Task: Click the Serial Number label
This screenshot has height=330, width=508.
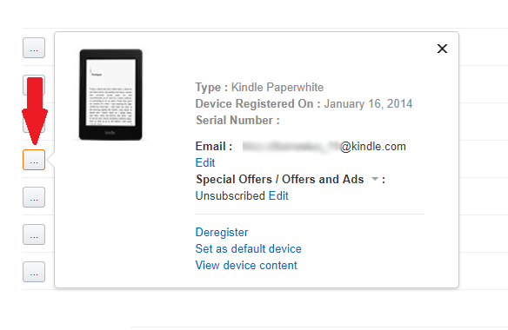Action: click(237, 121)
